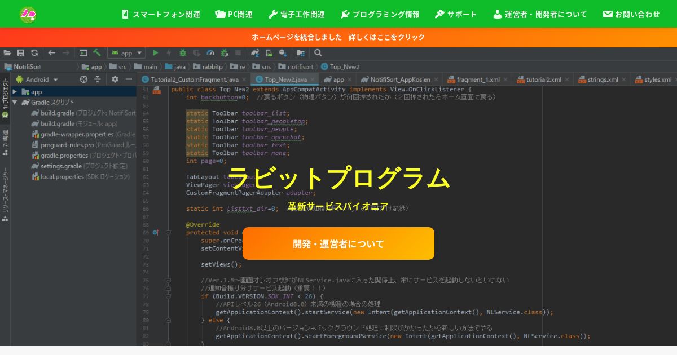Open the 電子工作関連 menu item

pos(296,14)
